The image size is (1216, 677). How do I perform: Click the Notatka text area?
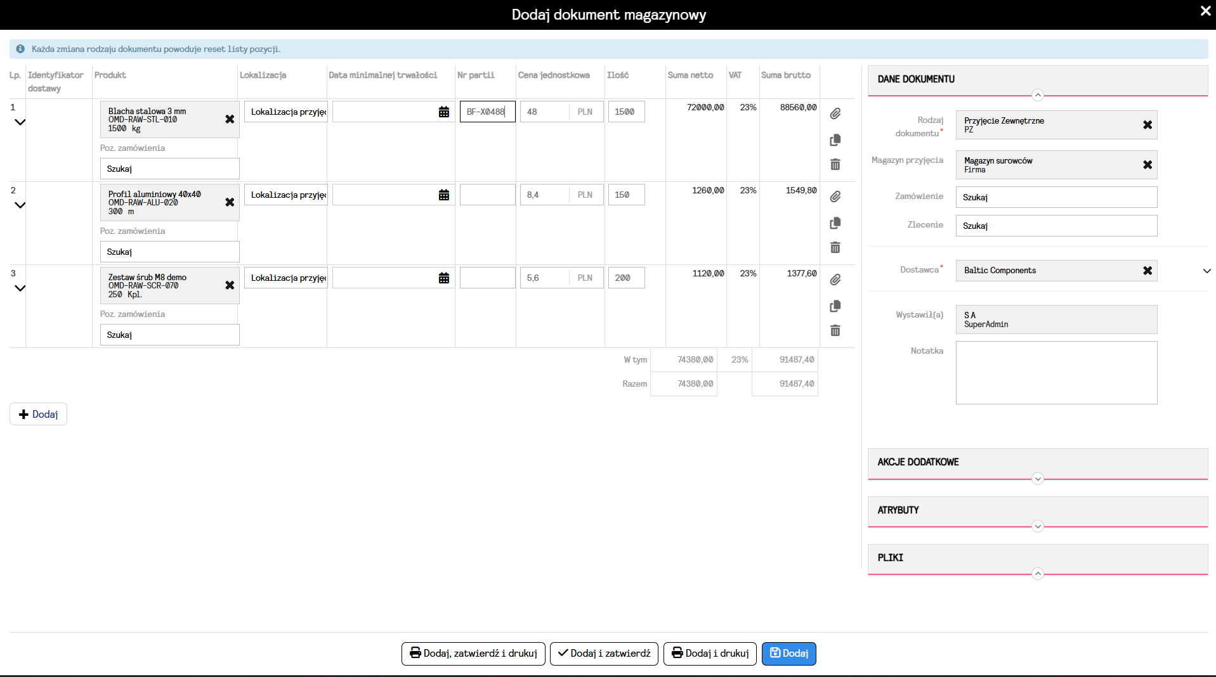coord(1056,373)
